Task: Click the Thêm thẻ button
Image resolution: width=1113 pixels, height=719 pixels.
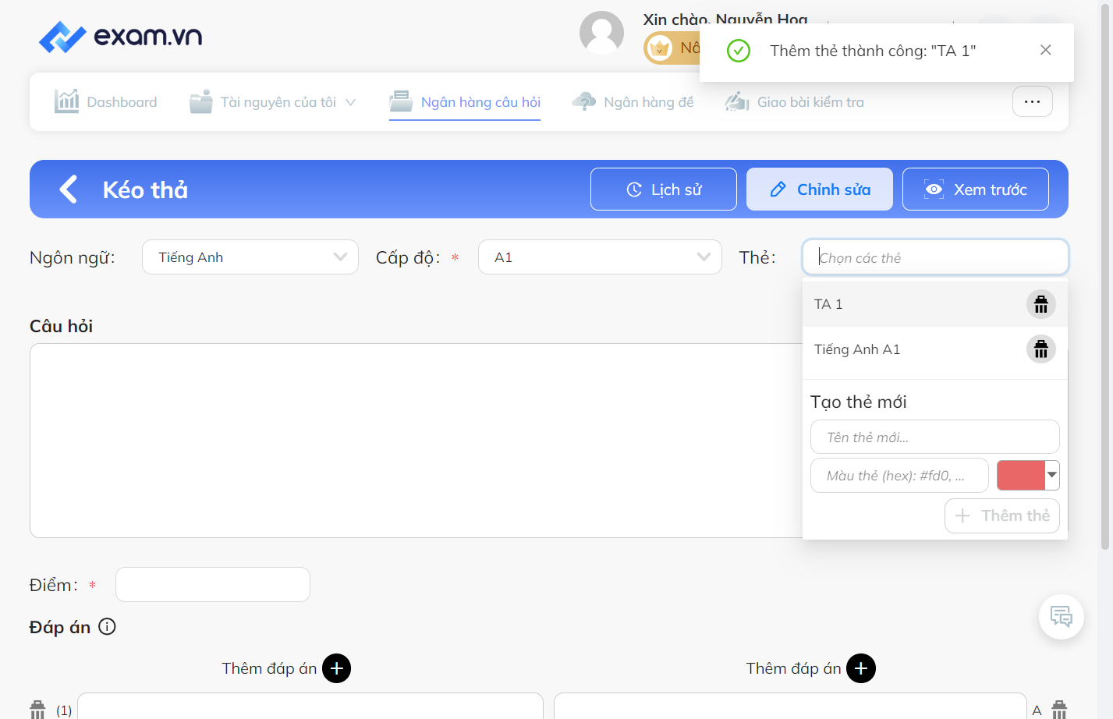Action: 1002,515
